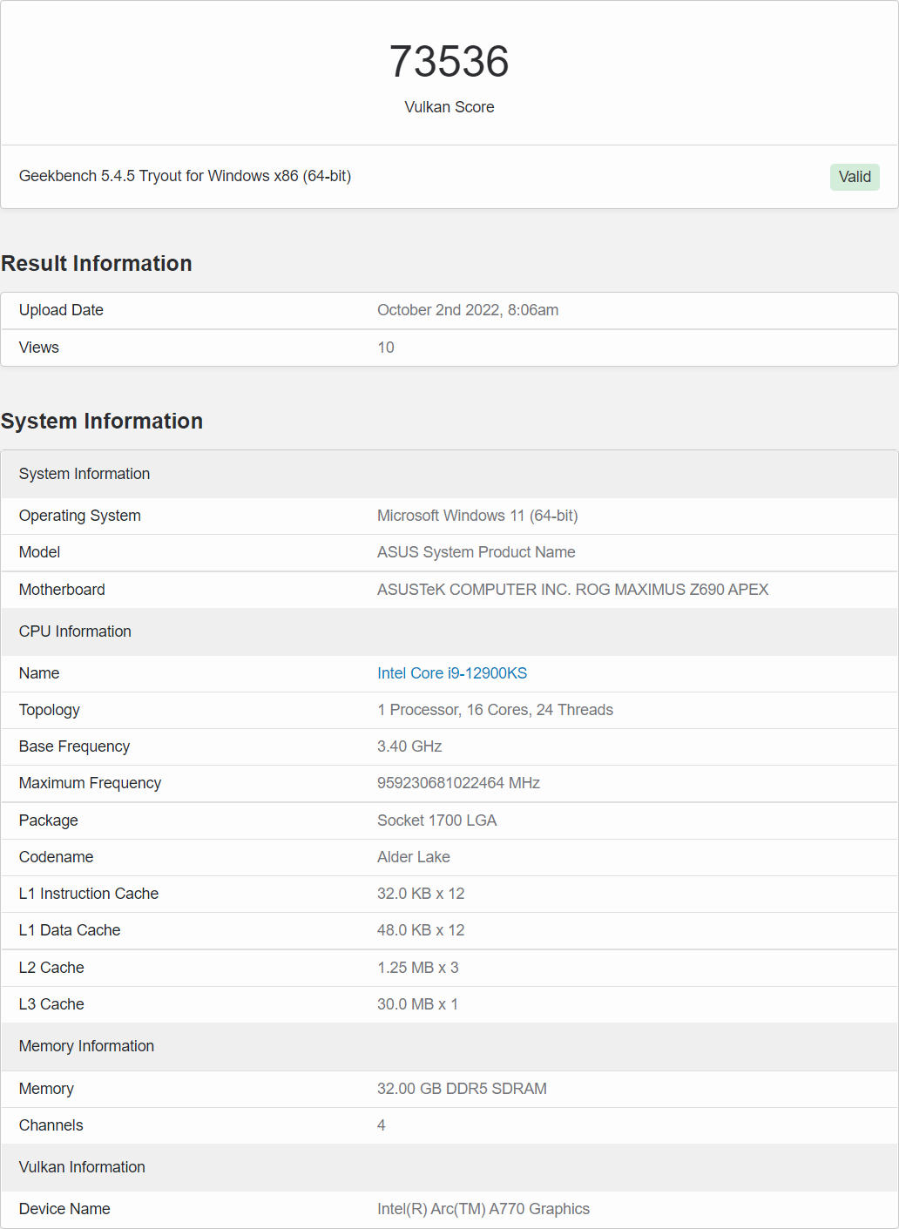Click the Socket 1700 LGA package value
Screen dimensions: 899x1229
pyautogui.click(x=436, y=820)
